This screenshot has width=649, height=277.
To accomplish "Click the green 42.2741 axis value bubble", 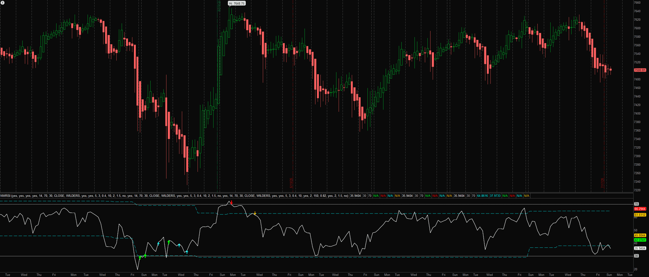I will click(x=640, y=240).
